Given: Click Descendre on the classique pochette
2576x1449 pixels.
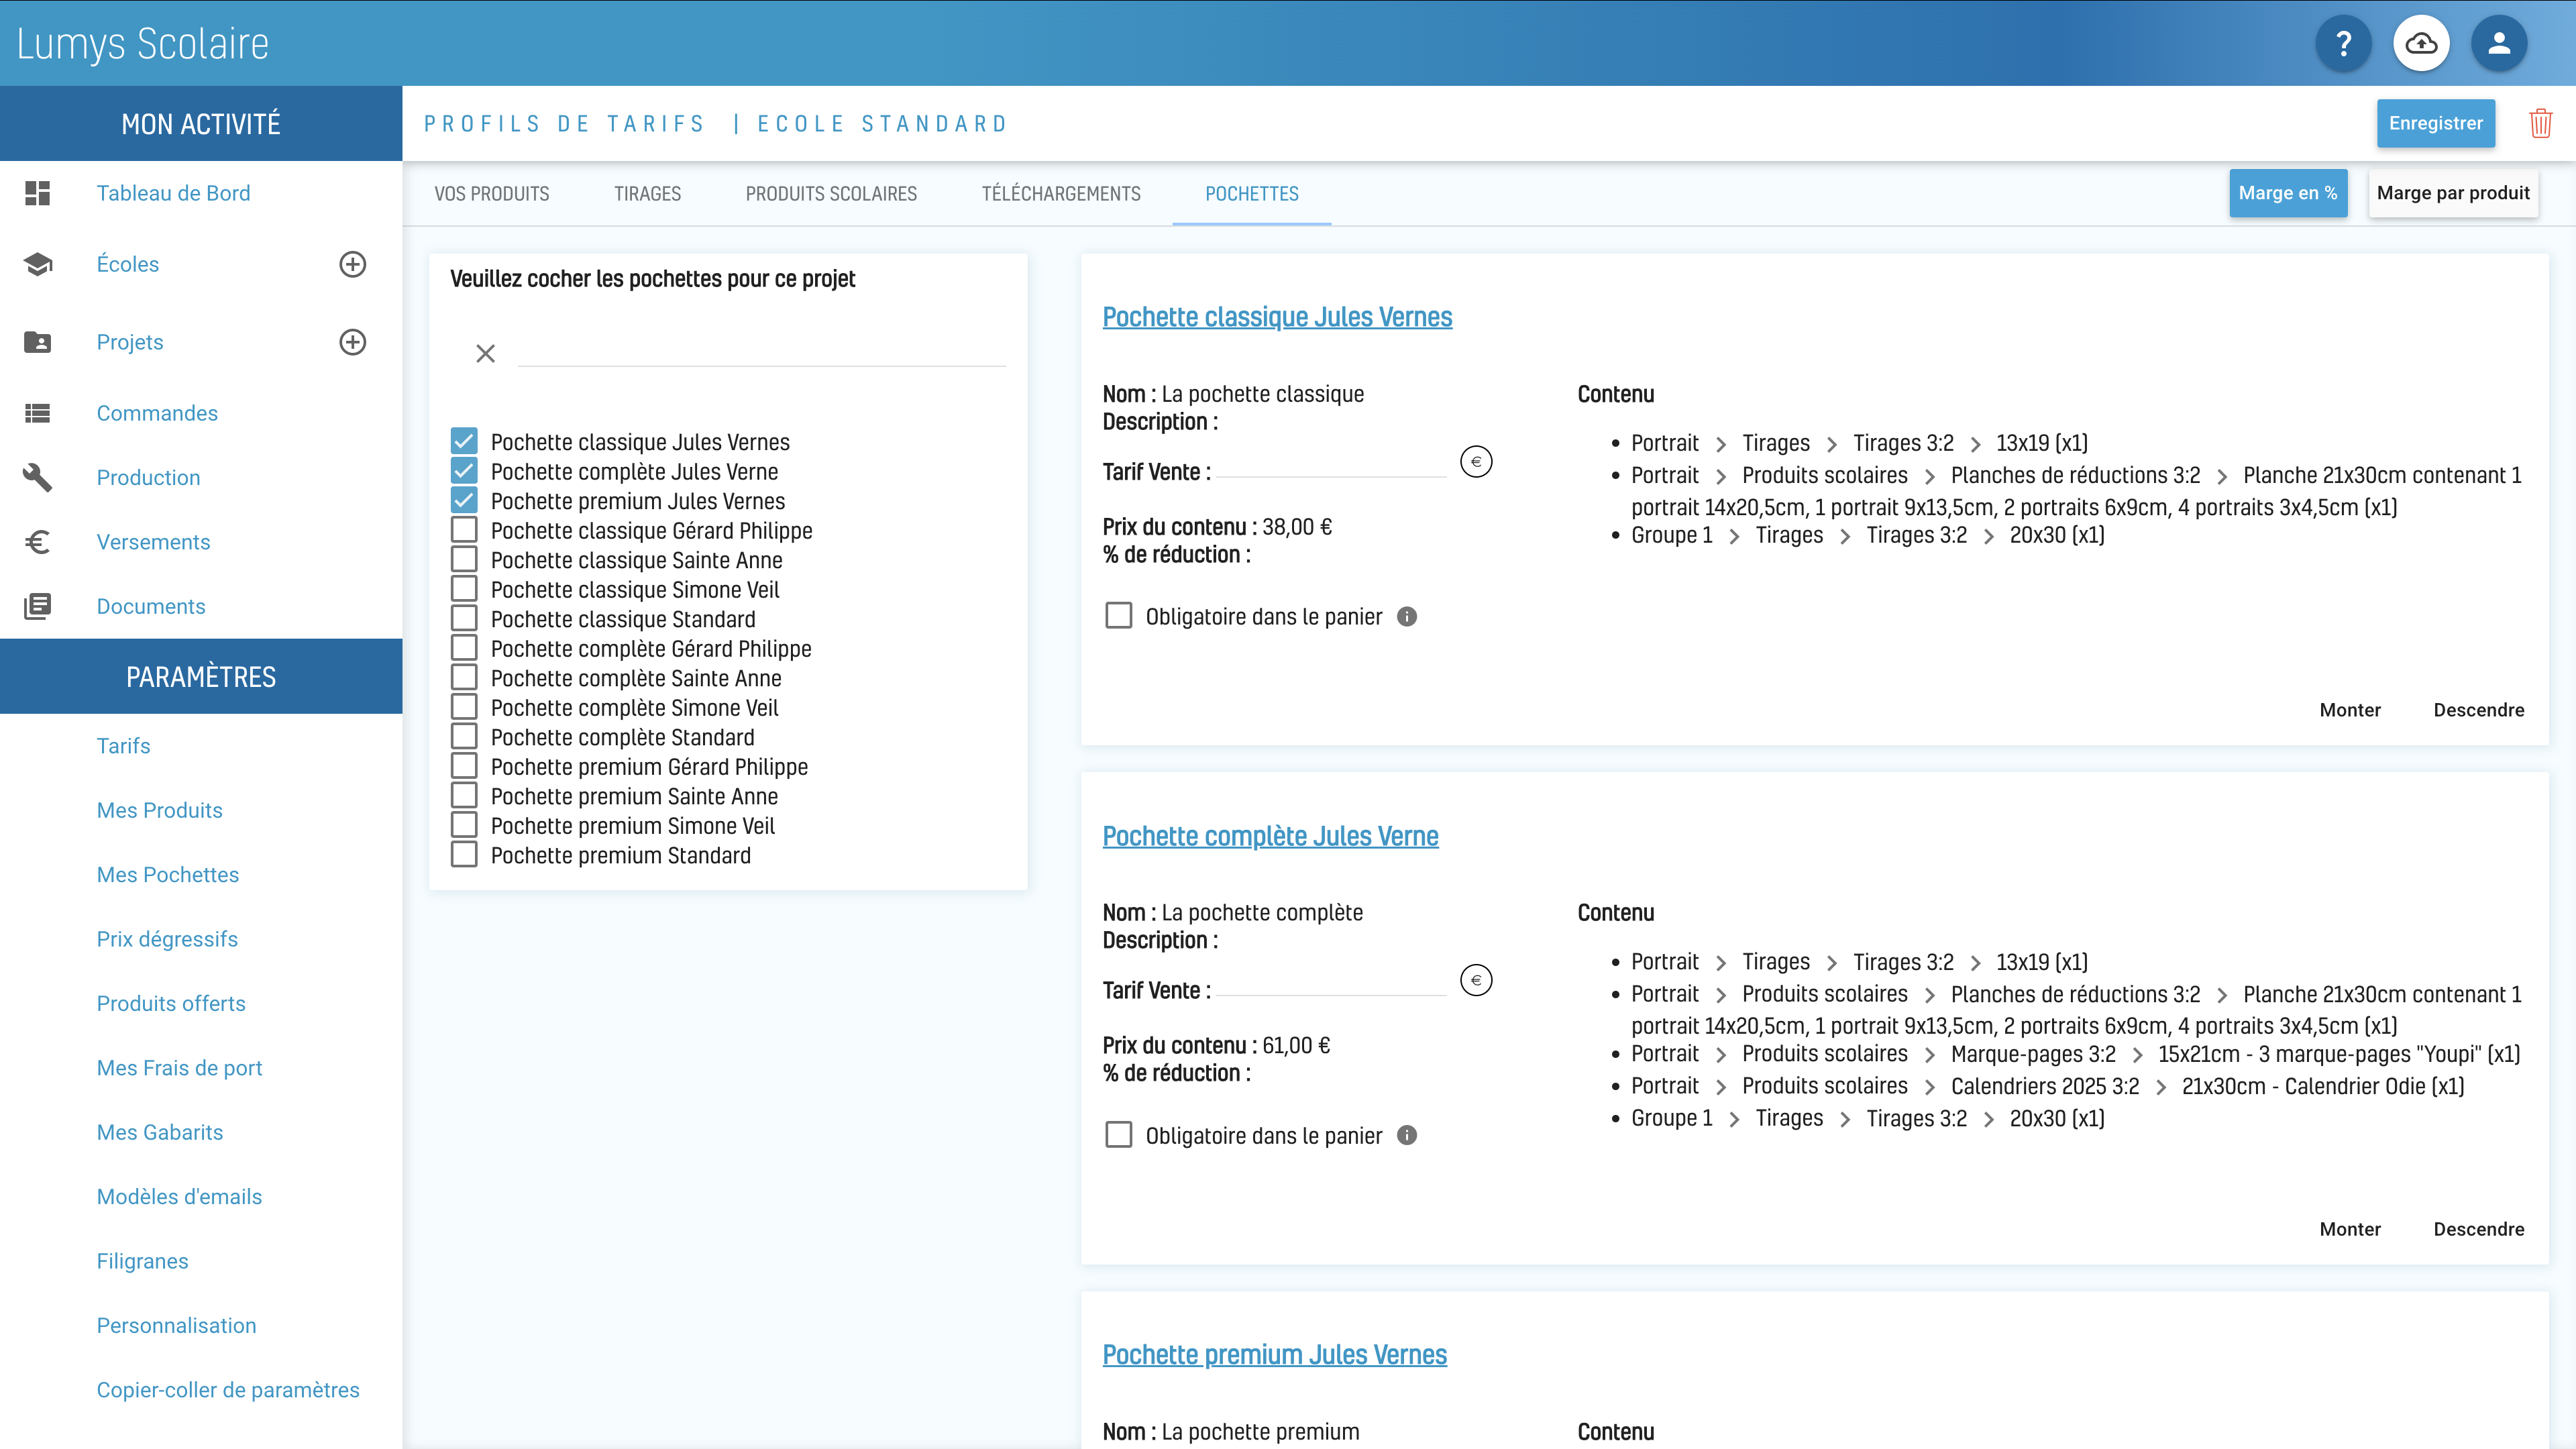Looking at the screenshot, I should [x=2479, y=710].
